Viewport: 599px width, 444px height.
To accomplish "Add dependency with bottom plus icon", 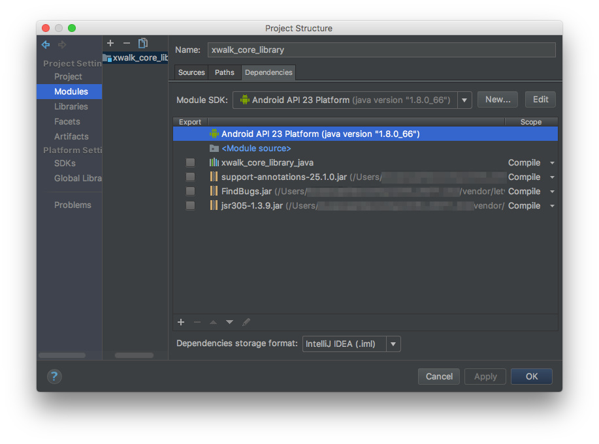I will pos(181,322).
